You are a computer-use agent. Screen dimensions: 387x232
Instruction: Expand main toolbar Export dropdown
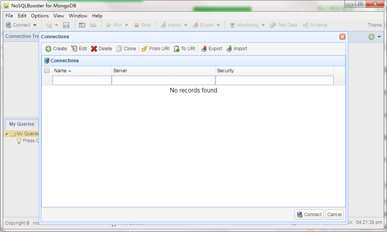[218, 25]
